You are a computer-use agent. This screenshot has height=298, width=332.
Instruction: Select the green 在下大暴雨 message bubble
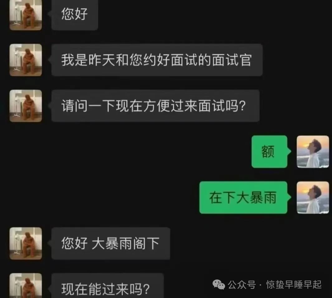point(243,197)
